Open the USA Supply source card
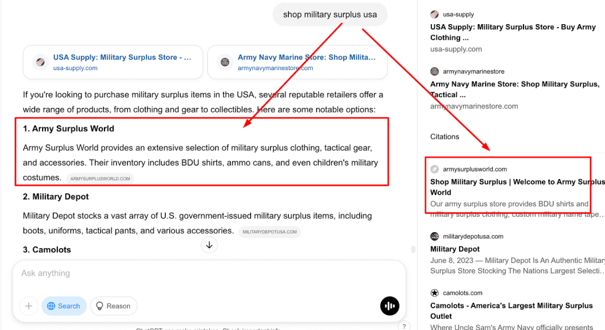Image resolution: width=605 pixels, height=330 pixels. pyautogui.click(x=113, y=62)
